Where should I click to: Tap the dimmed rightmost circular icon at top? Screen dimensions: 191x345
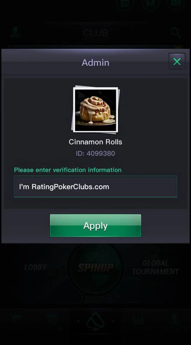pyautogui.click(x=176, y=4)
